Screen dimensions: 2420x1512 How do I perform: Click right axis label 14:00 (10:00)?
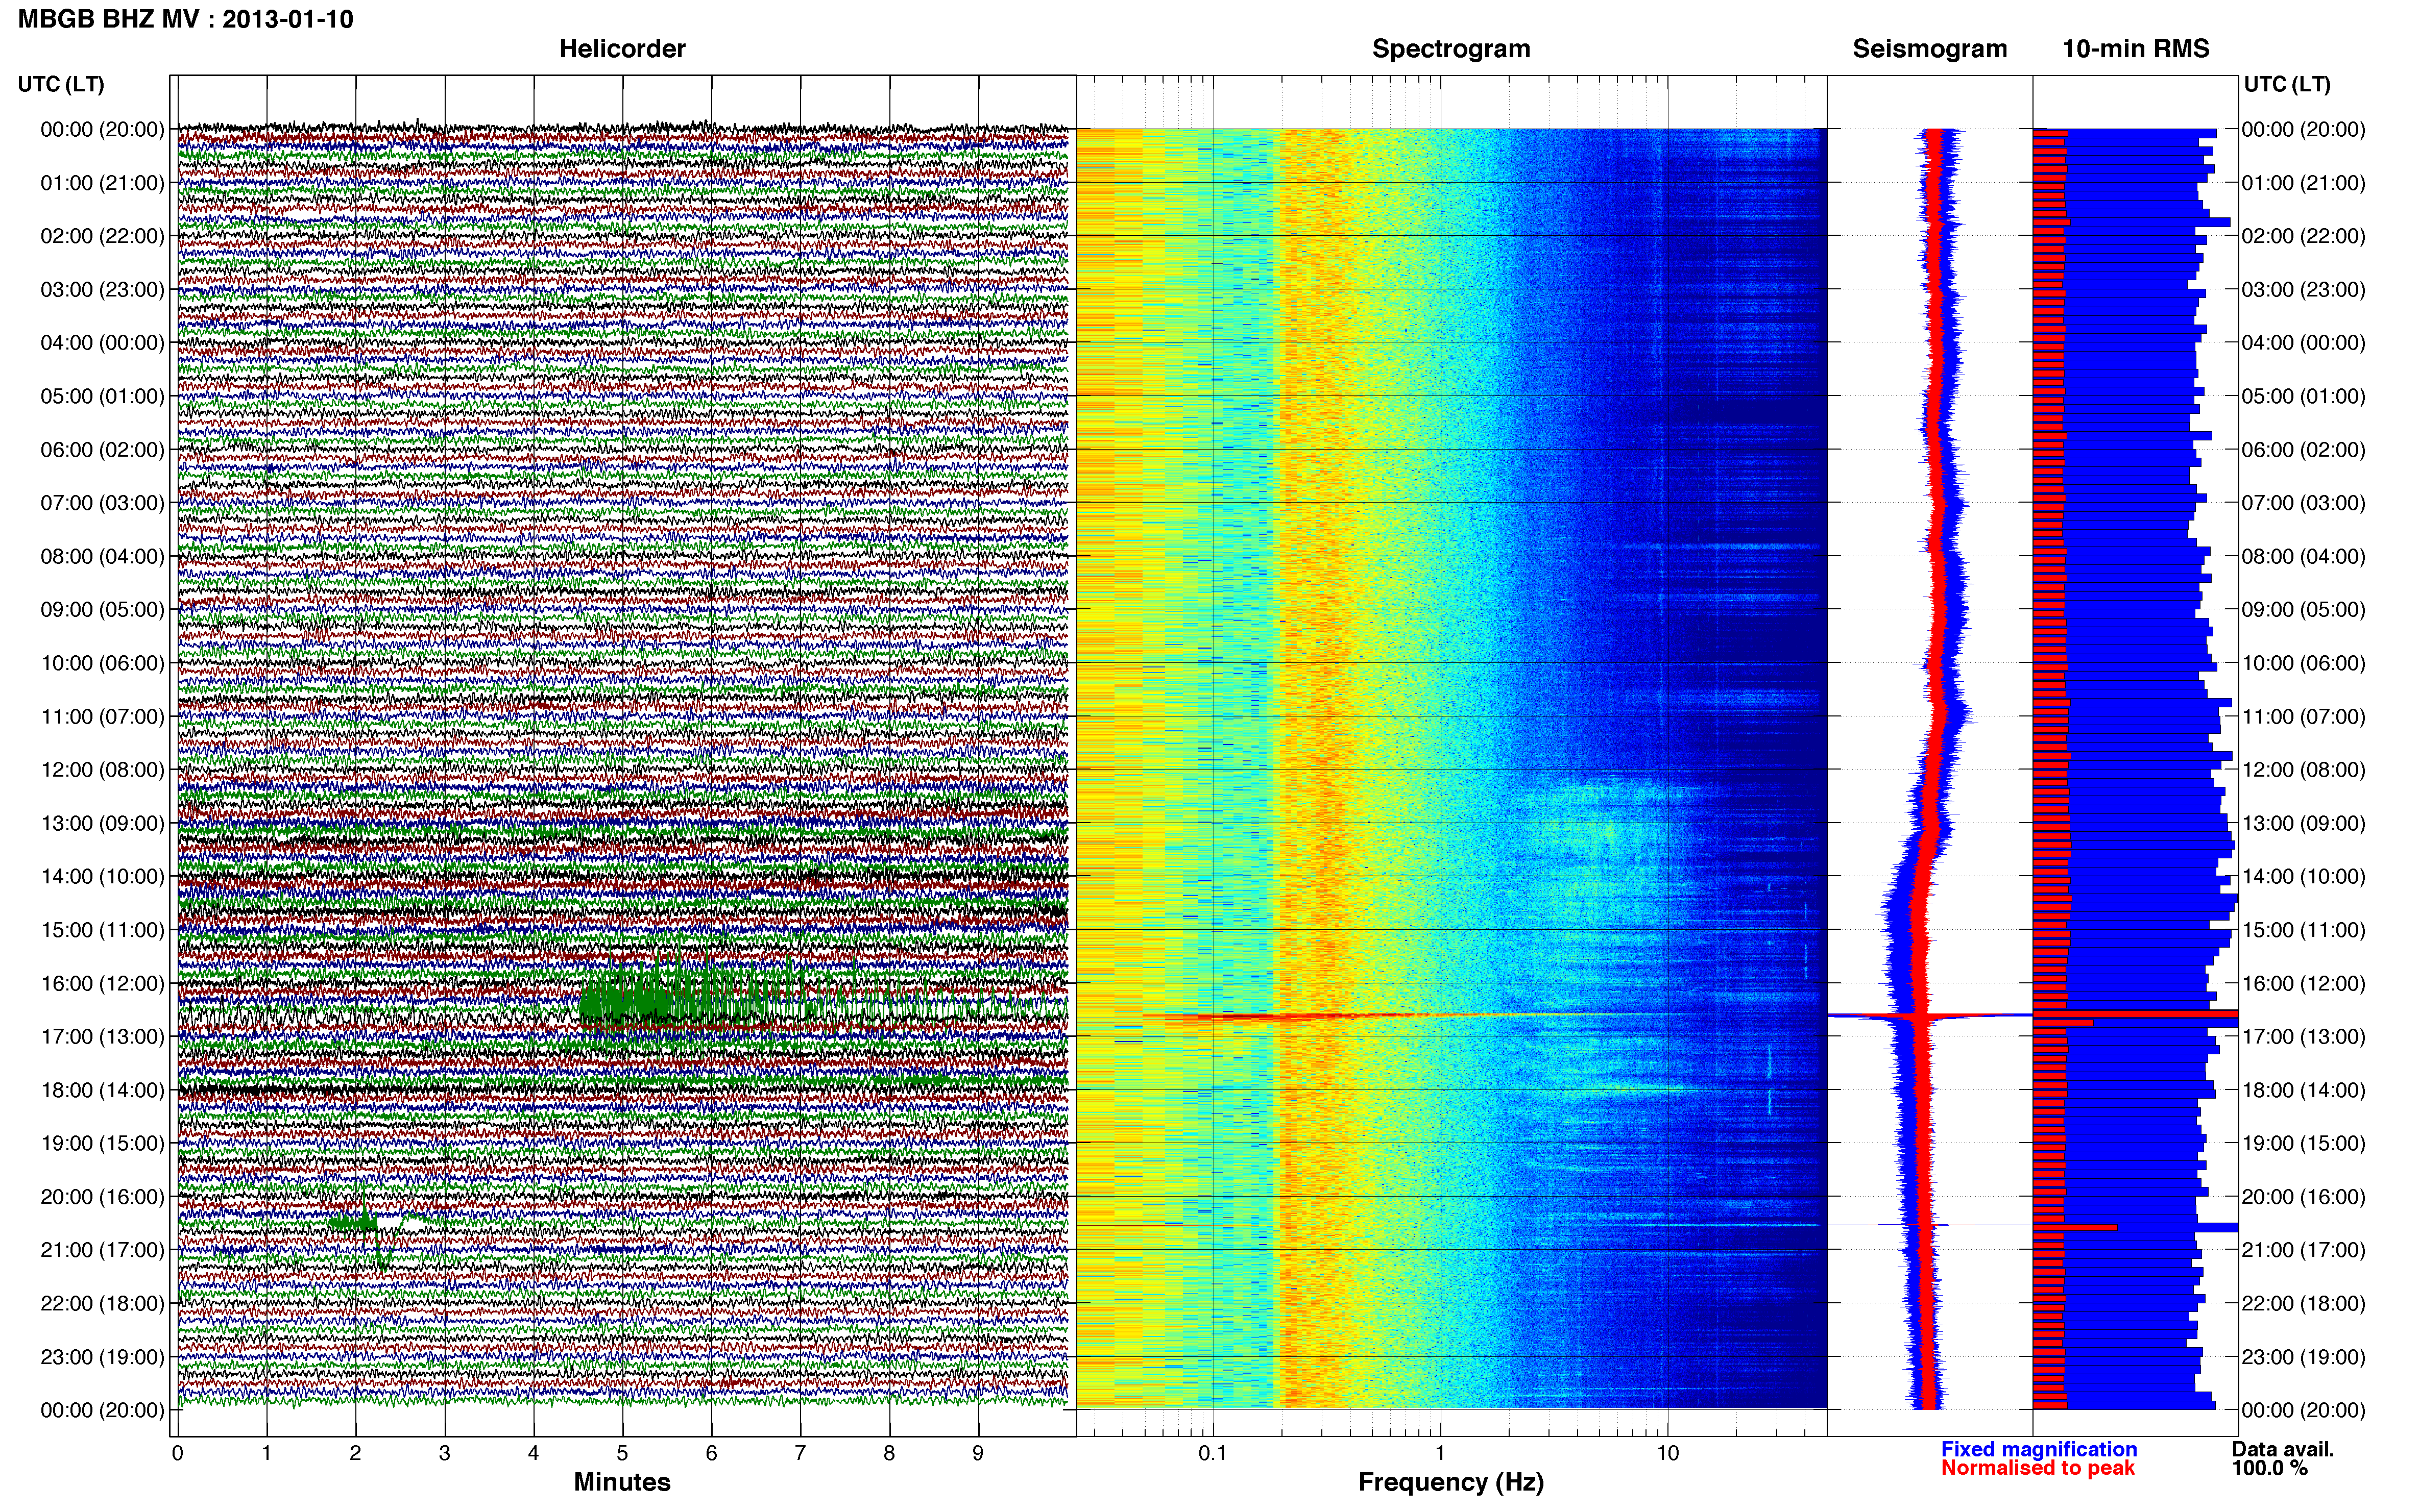coord(2303,877)
